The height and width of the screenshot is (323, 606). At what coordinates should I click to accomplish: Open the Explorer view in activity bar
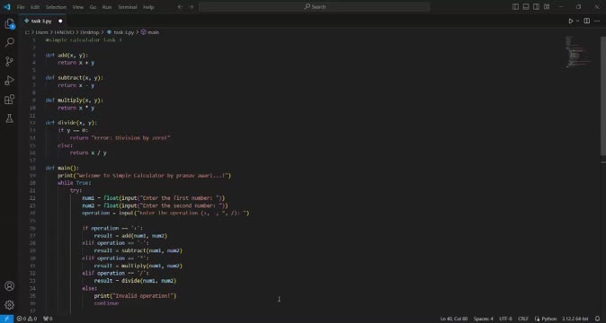pos(9,24)
